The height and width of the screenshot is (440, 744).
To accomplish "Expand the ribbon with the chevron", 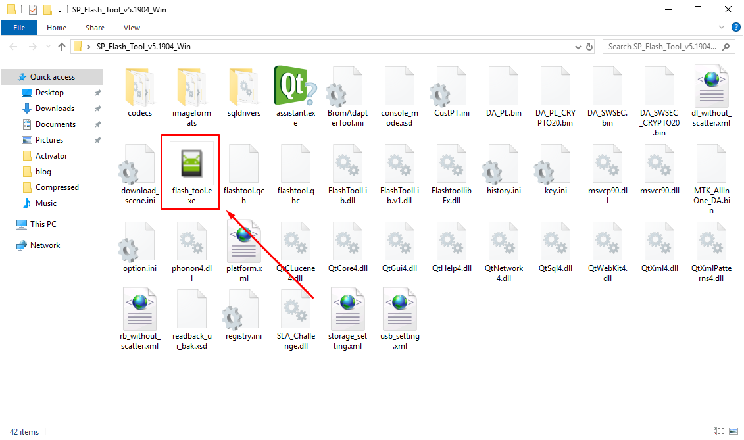I will tap(721, 27).
